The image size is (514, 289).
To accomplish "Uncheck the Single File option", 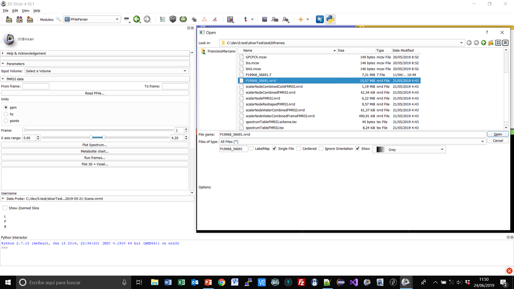I will pyautogui.click(x=274, y=149).
